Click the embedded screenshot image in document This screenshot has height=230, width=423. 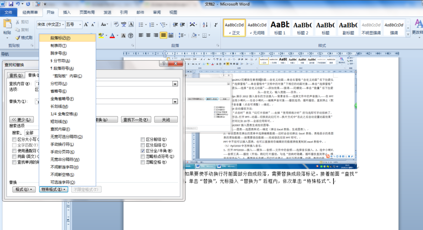[270, 112]
